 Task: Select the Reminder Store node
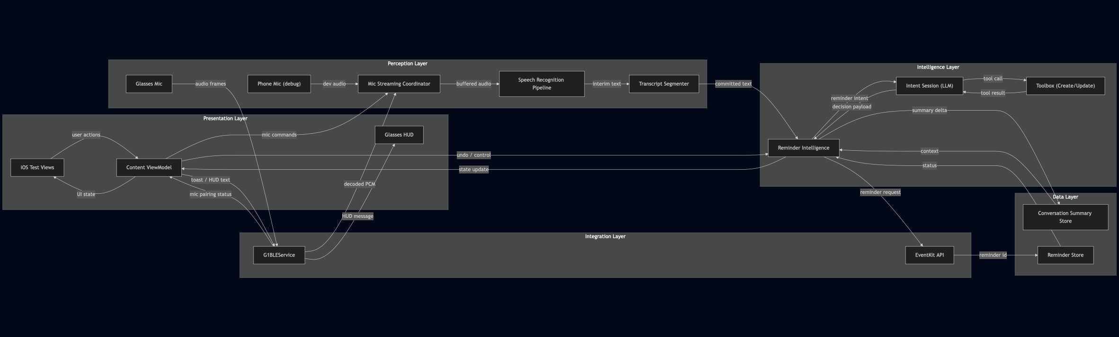1065,255
